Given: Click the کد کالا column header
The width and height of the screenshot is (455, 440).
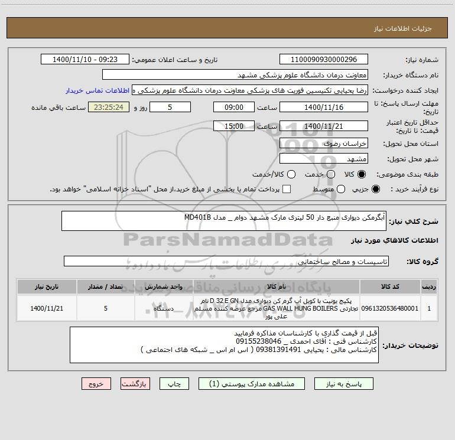Looking at the screenshot, I should 390,286.
